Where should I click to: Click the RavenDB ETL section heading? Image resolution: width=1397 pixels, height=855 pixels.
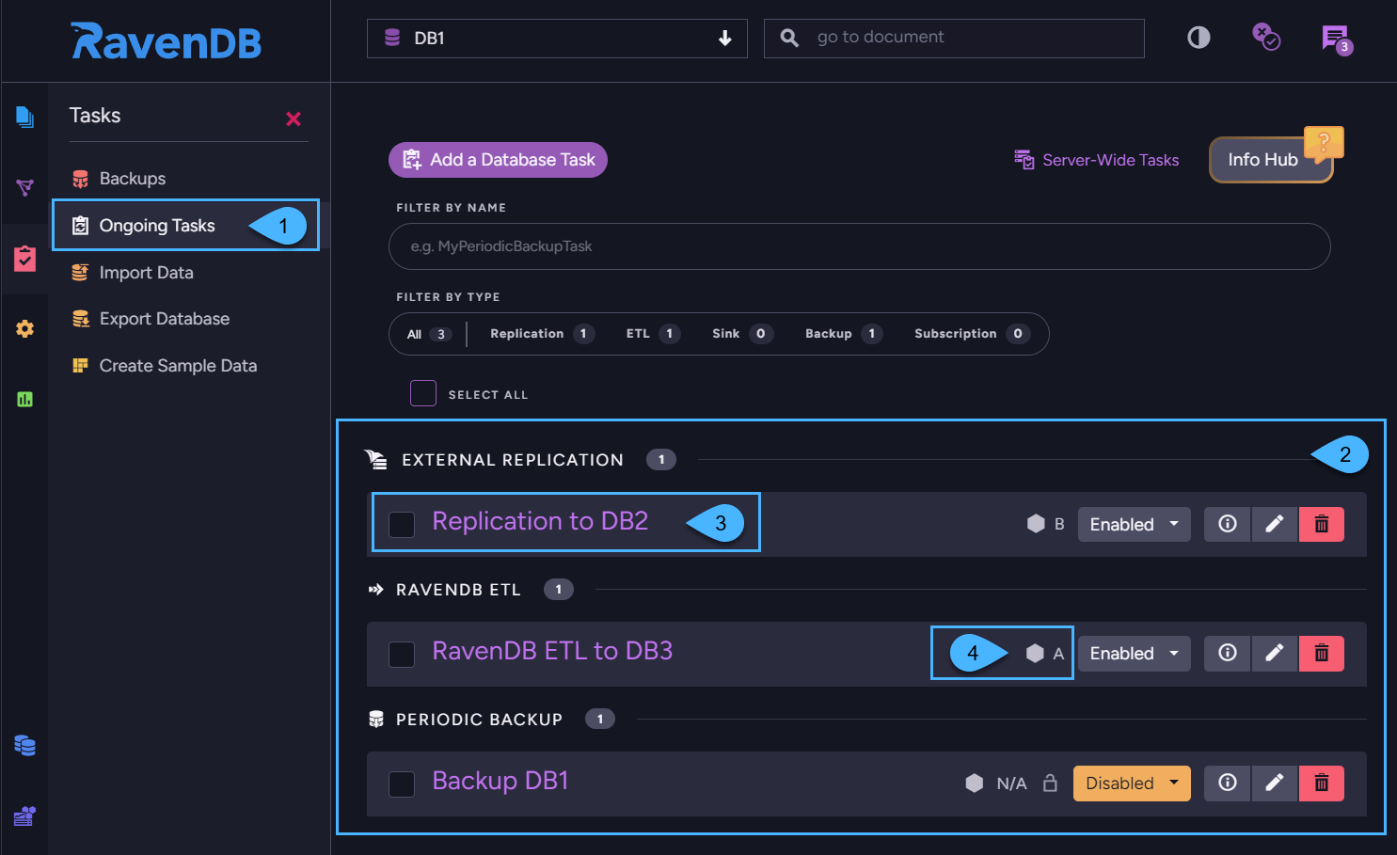coord(457,590)
